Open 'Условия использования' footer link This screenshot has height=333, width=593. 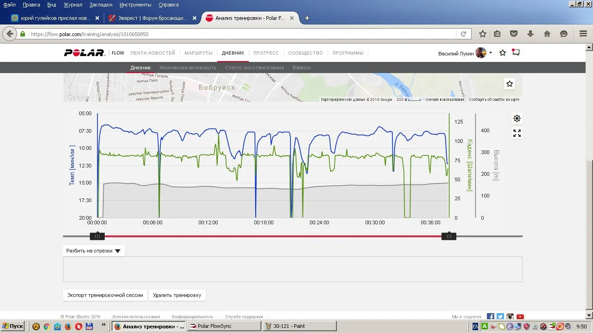136,317
